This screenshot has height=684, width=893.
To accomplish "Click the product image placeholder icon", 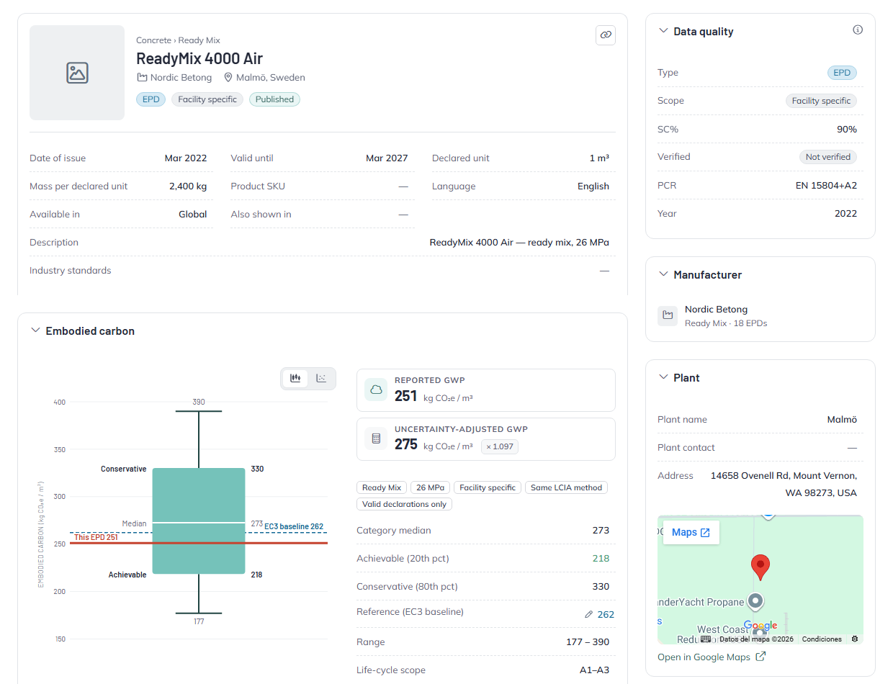I will click(x=77, y=73).
